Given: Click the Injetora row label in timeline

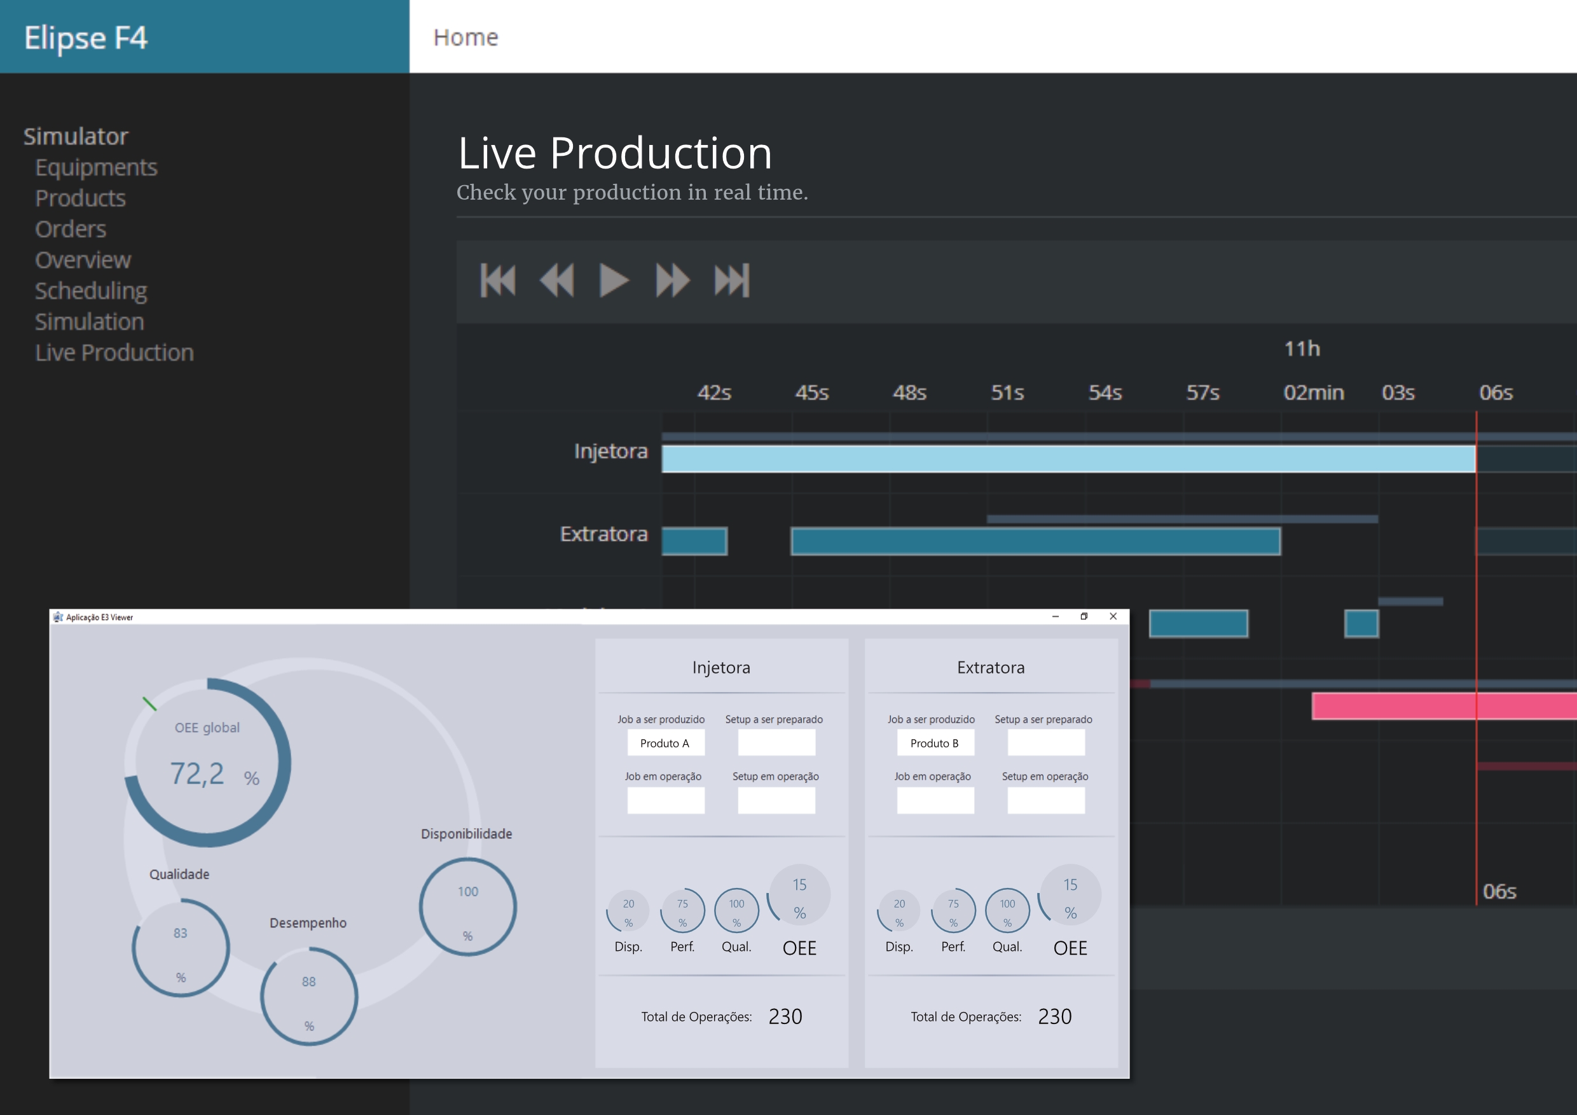Looking at the screenshot, I should click(610, 452).
